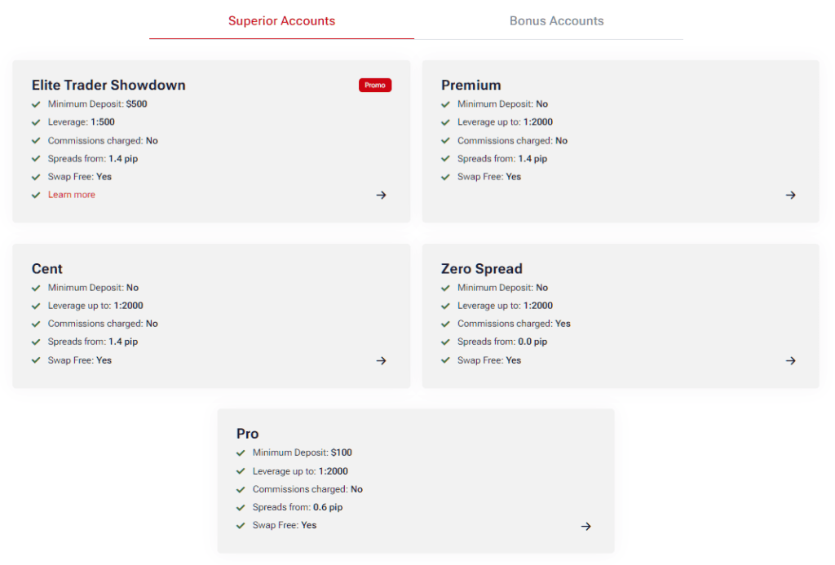Click the Zero Spread arrow icon
The width and height of the screenshot is (835, 565).
[x=790, y=360]
